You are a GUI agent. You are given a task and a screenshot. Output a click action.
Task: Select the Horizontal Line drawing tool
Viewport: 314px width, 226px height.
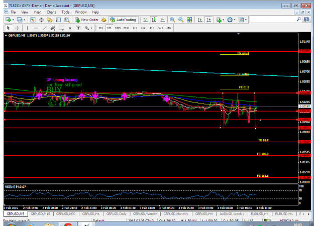(36, 28)
